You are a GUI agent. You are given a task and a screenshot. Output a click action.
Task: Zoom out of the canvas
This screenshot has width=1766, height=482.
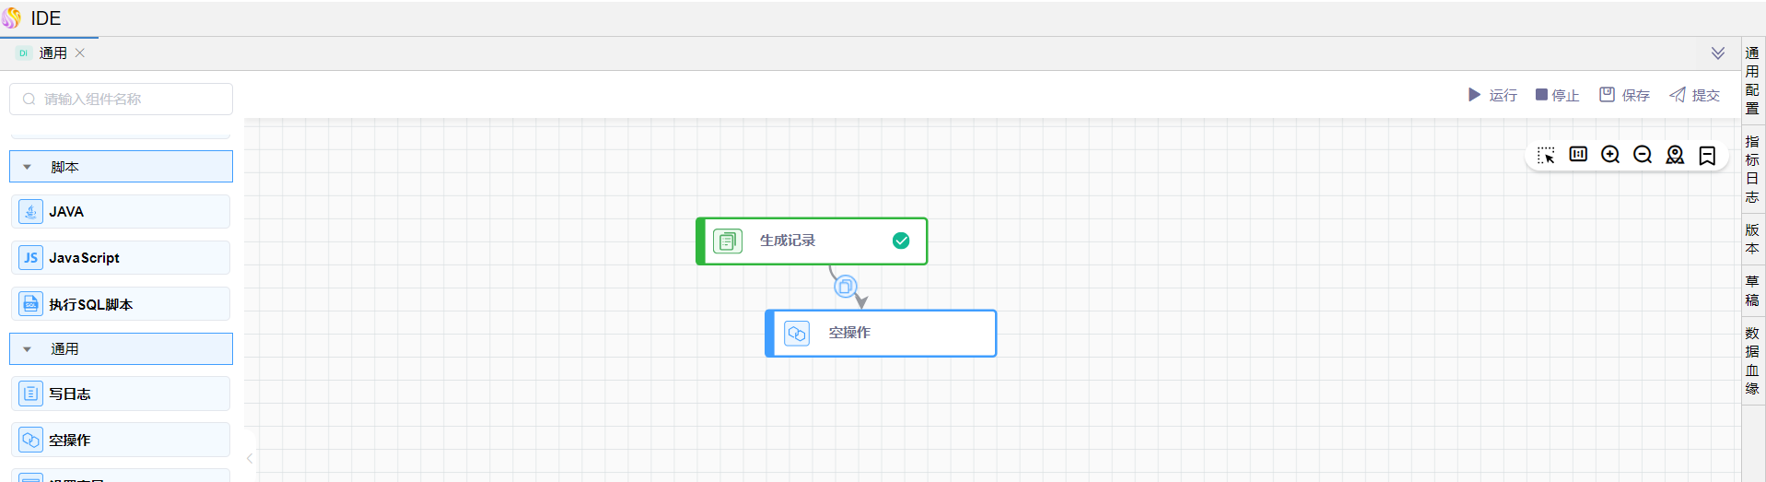point(1643,155)
